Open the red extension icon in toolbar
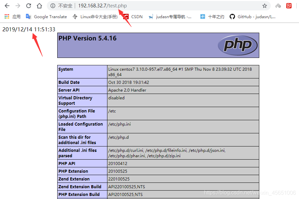This screenshot has width=299, height=199. click(x=289, y=6)
